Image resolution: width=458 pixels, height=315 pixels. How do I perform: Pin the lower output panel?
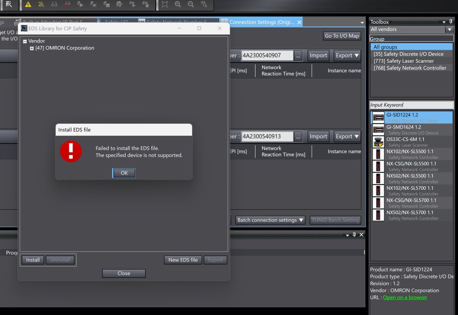click(354, 235)
